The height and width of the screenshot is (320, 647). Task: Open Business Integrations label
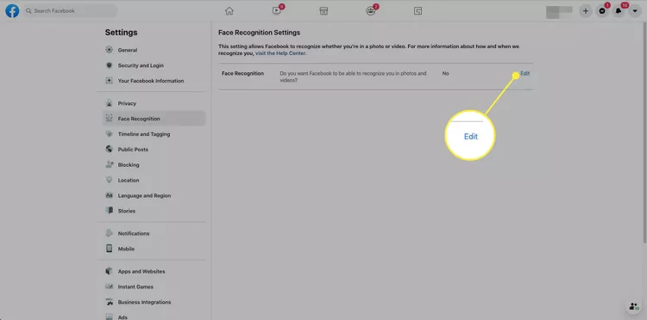(x=144, y=302)
